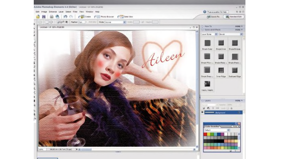The width and height of the screenshot is (283, 159).
Task: Switch to Quick Fix mode
Action: tap(213, 17)
